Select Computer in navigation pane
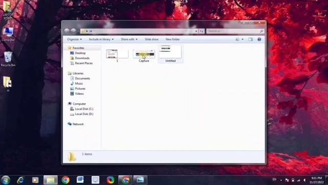328x185 pixels. click(79, 104)
